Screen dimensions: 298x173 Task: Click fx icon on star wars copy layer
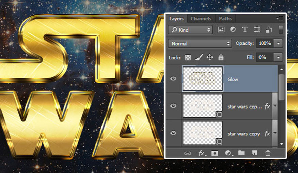click(267, 134)
